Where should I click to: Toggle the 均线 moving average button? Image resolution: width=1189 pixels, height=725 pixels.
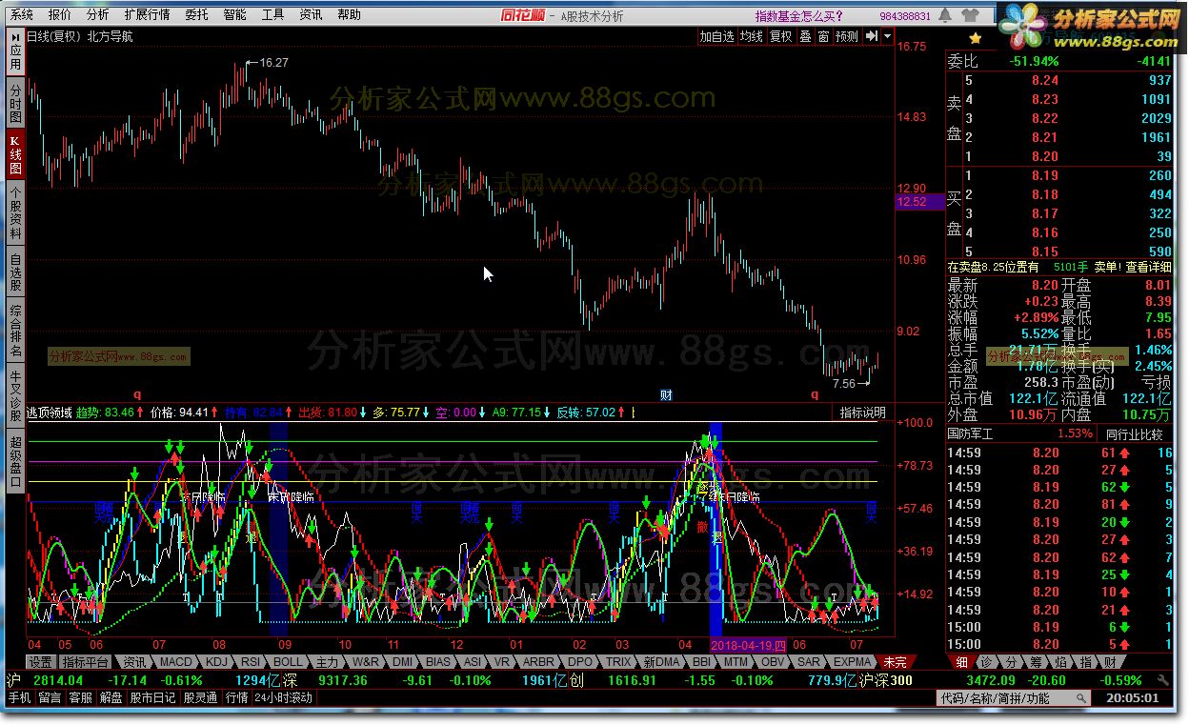point(752,36)
